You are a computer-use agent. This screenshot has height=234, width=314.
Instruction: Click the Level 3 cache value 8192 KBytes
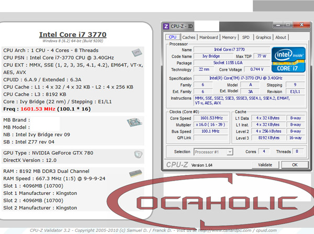point(268,138)
